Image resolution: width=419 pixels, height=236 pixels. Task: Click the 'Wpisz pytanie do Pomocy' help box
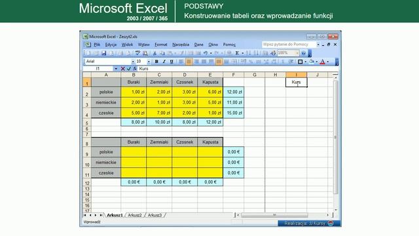[x=289, y=45]
